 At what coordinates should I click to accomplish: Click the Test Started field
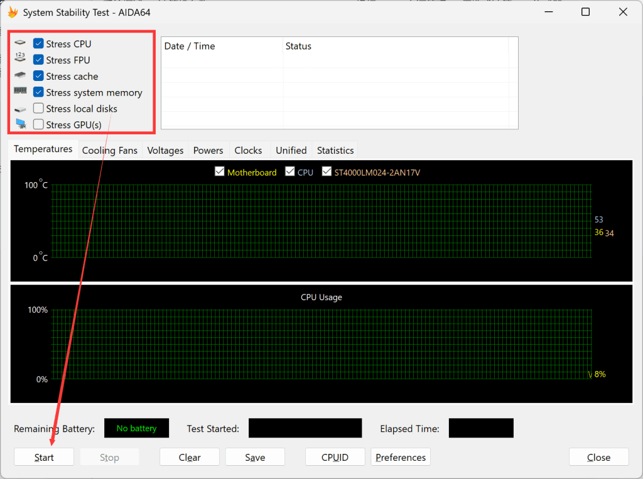point(305,428)
